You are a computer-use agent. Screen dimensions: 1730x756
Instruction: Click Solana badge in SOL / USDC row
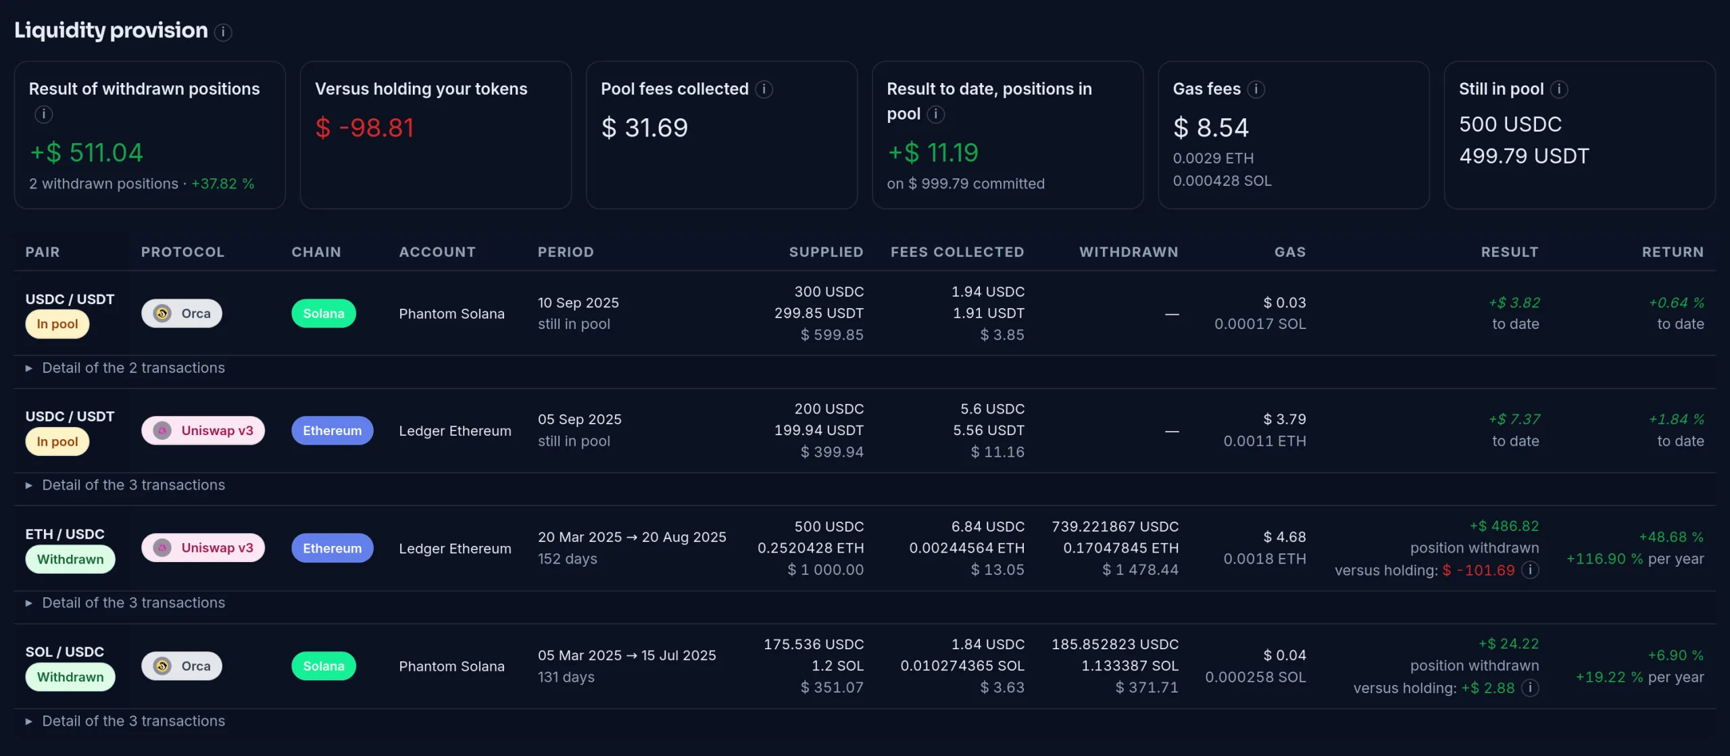click(324, 666)
